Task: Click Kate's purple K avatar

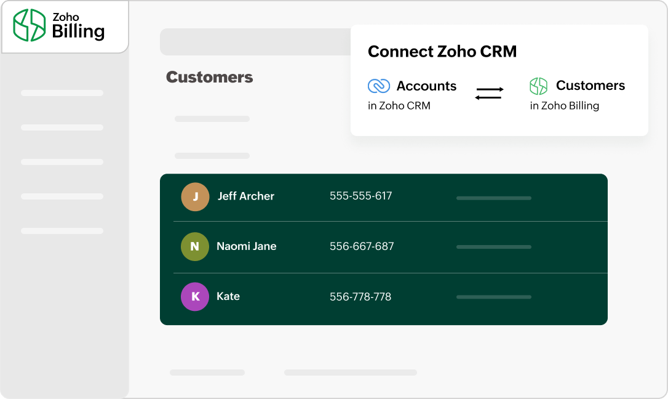Action: point(195,297)
